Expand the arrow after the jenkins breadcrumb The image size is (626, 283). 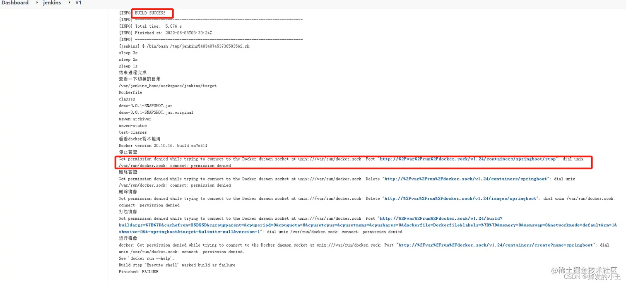pyautogui.click(x=69, y=2)
